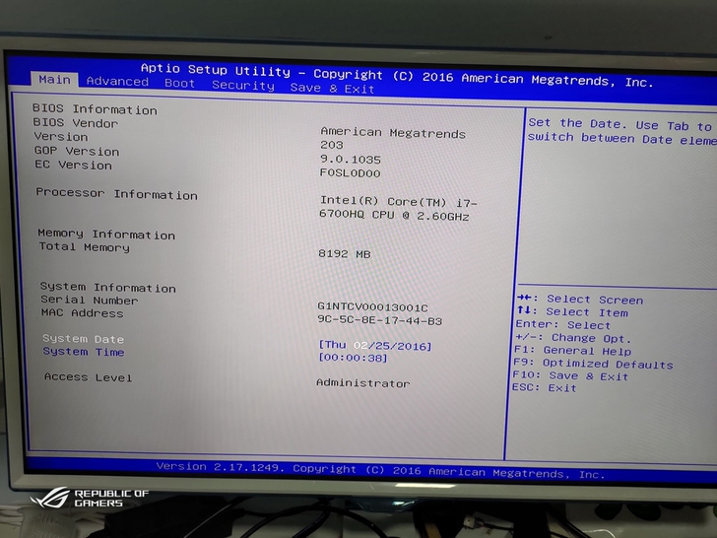Viewport: 717px width, 538px height.
Task: Click the F9: Optimized Defaults hint
Action: (x=593, y=364)
